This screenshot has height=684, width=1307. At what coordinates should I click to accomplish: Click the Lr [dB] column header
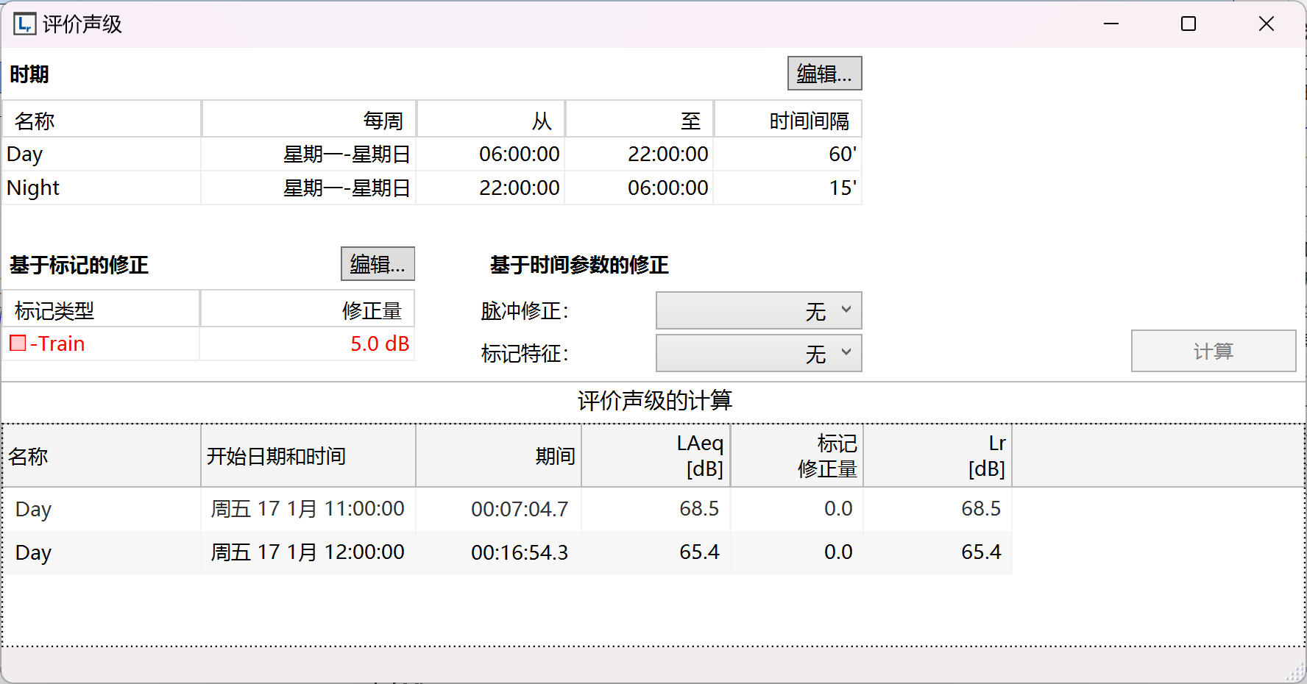(938, 456)
